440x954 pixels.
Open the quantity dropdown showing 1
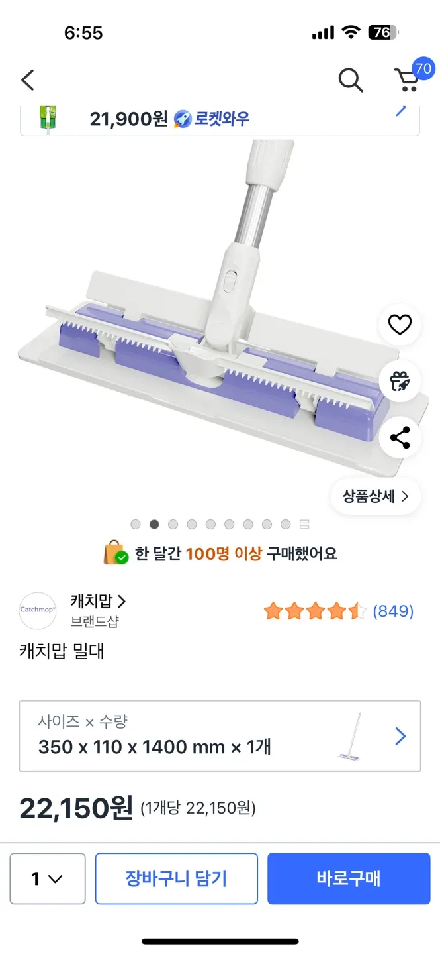48,878
